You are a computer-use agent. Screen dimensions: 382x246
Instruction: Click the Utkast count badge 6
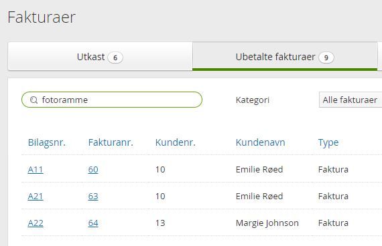pos(115,57)
